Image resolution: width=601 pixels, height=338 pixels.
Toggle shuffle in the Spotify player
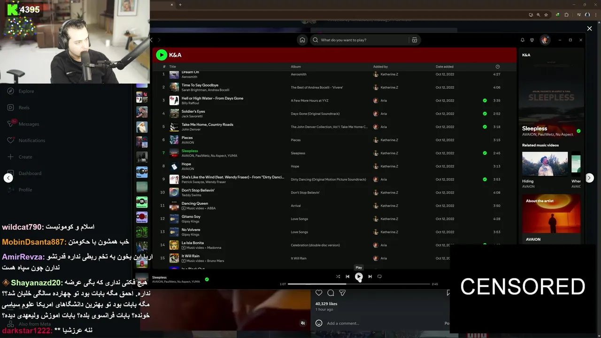338,277
